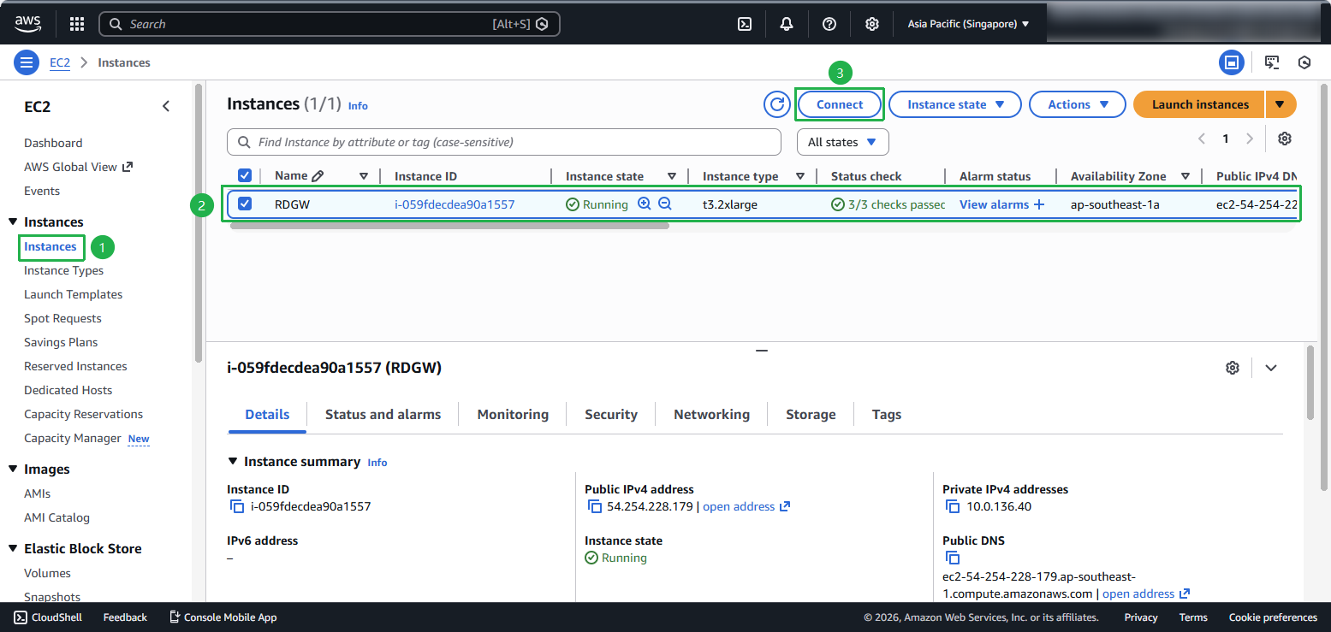1331x632 pixels.
Task: Open CloudShell from top navigation bar icon
Action: (745, 24)
